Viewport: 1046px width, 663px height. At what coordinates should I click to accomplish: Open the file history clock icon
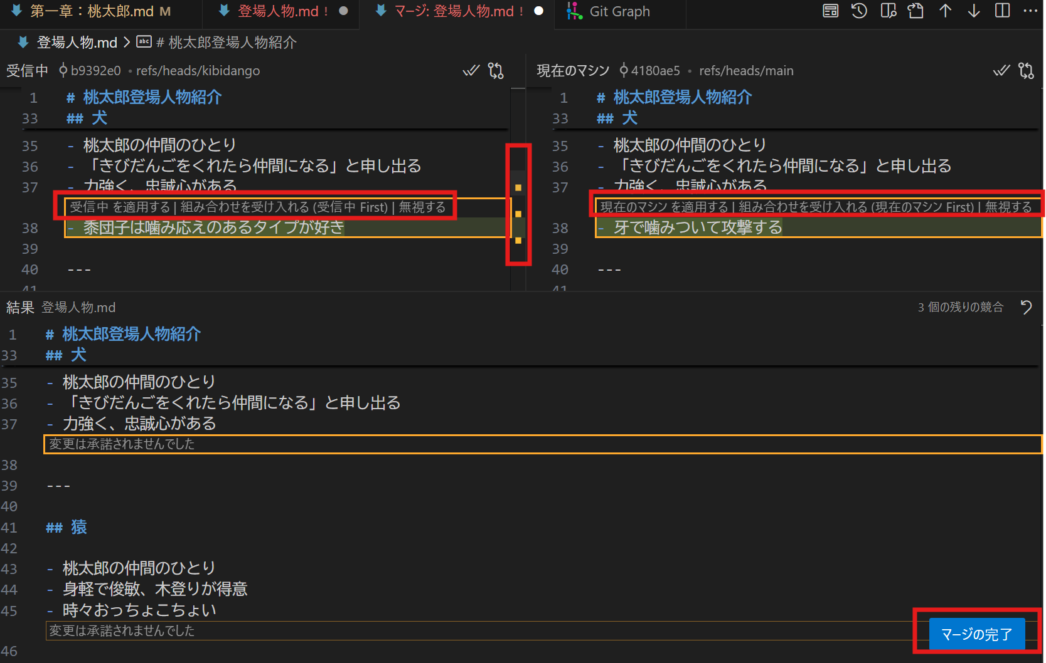pyautogui.click(x=859, y=11)
